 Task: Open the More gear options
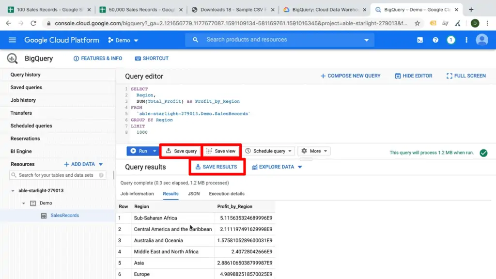(314, 151)
